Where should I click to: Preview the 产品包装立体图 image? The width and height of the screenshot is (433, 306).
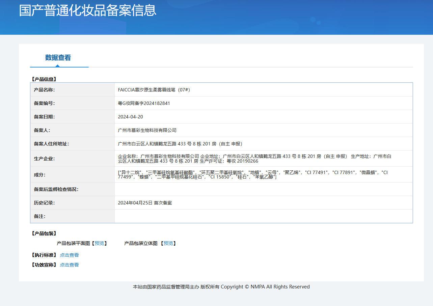point(168,243)
